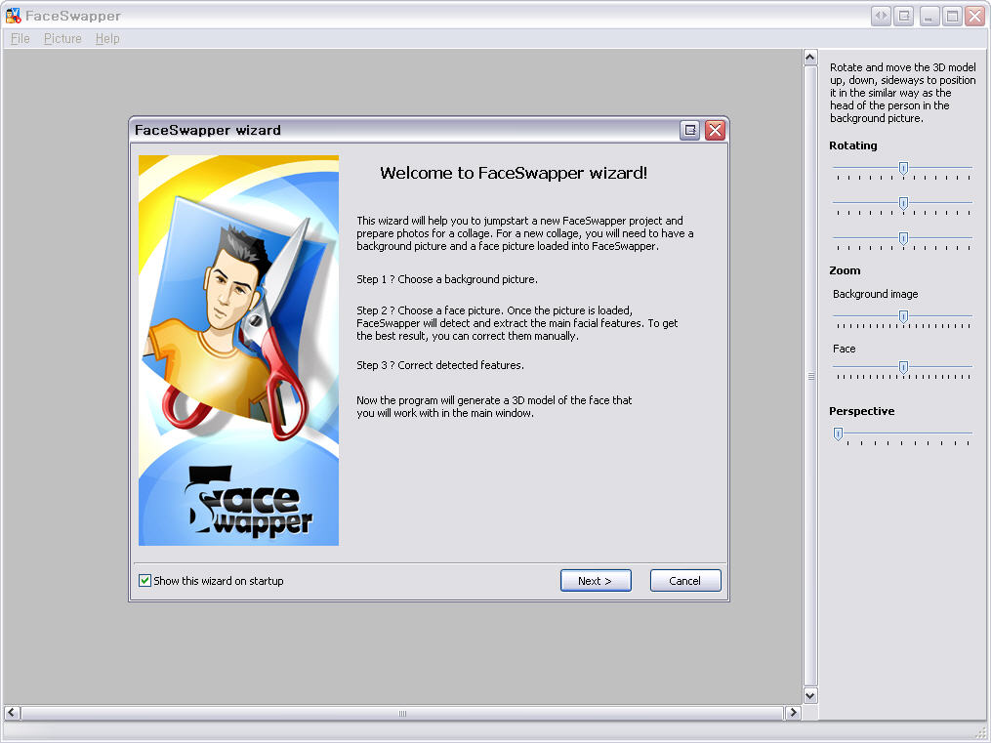Click the FaceSwapper wizard artwork image
The width and height of the screenshot is (991, 743).
coord(238,350)
